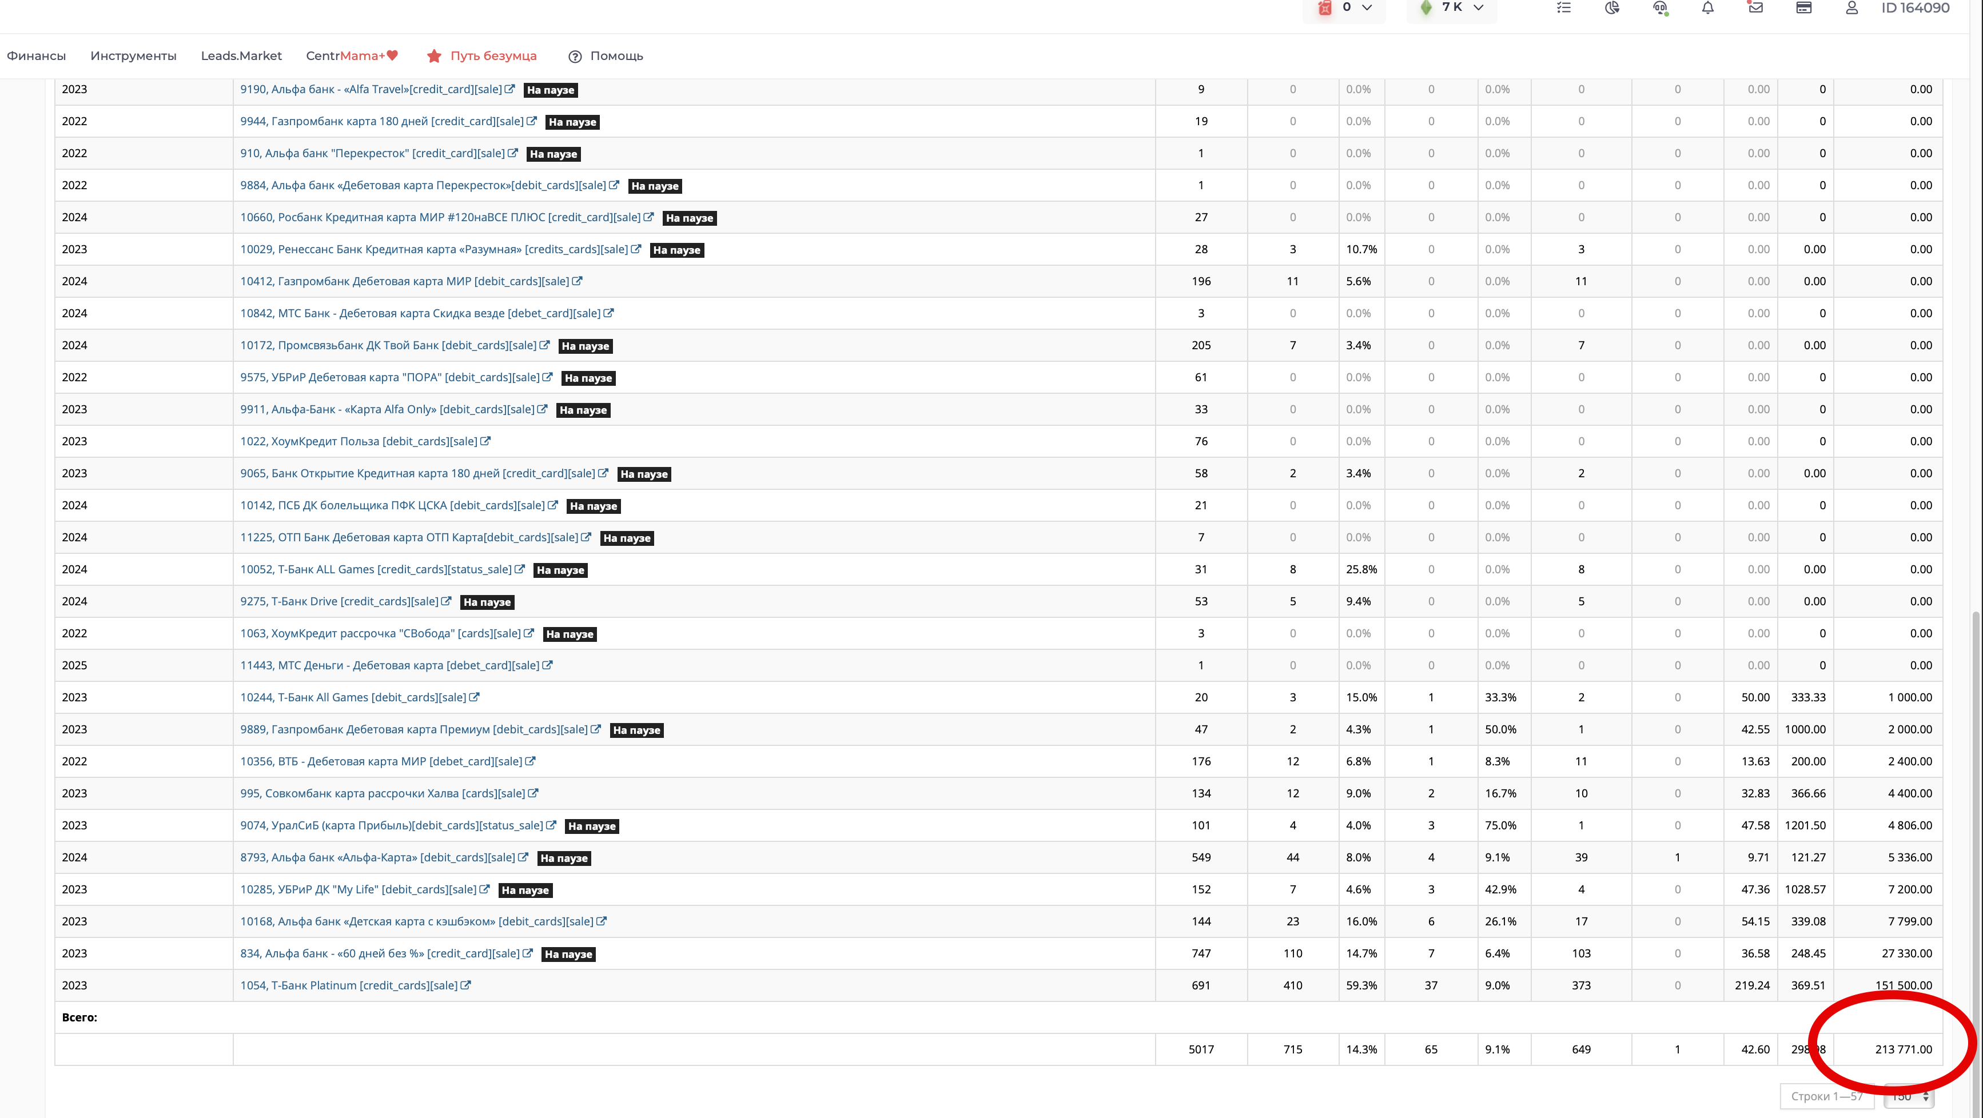
Task: Open external link icon for 10412 Газпромбанк МИР
Action: click(578, 281)
